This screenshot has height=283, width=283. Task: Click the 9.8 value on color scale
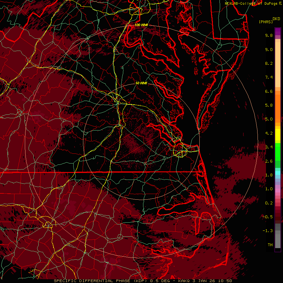click(x=269, y=35)
